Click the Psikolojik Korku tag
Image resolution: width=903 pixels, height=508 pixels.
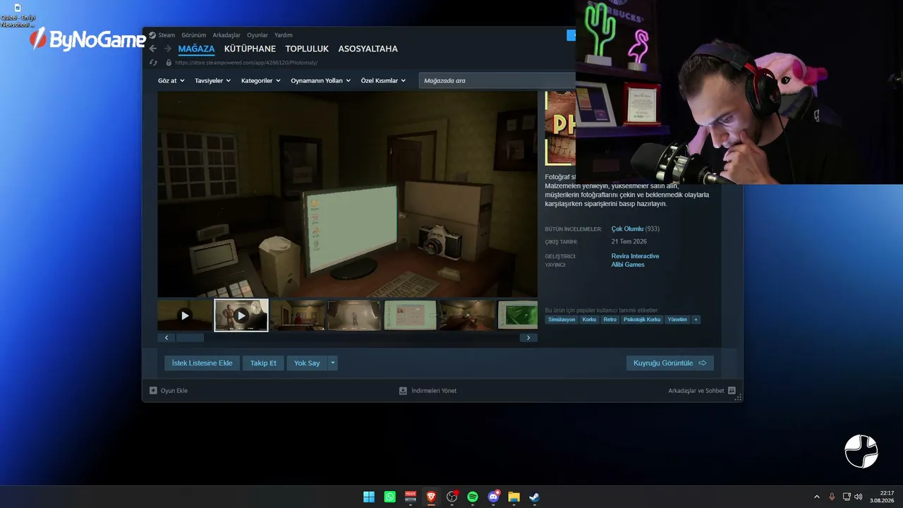[x=642, y=320]
